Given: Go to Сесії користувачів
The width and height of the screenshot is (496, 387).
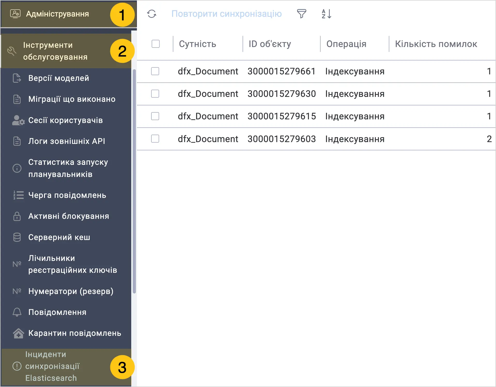Looking at the screenshot, I should [66, 120].
